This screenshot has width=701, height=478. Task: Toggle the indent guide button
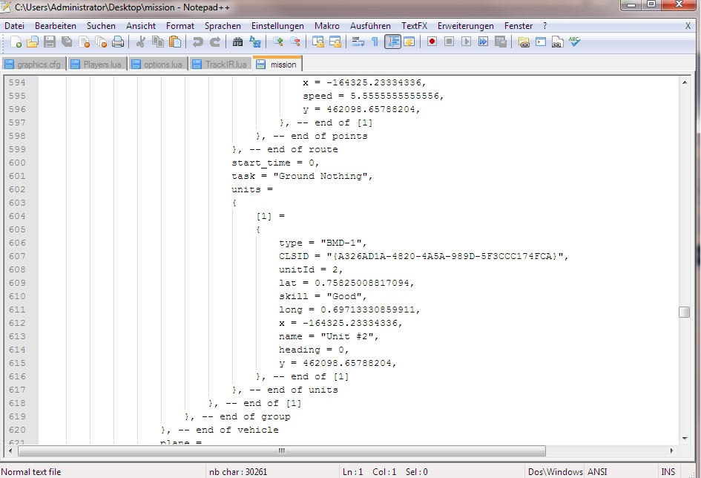tap(392, 42)
